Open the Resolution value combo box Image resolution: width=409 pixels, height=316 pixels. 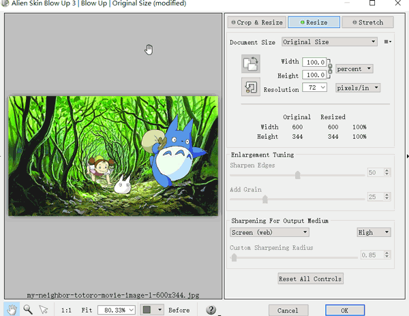pyautogui.click(x=314, y=88)
